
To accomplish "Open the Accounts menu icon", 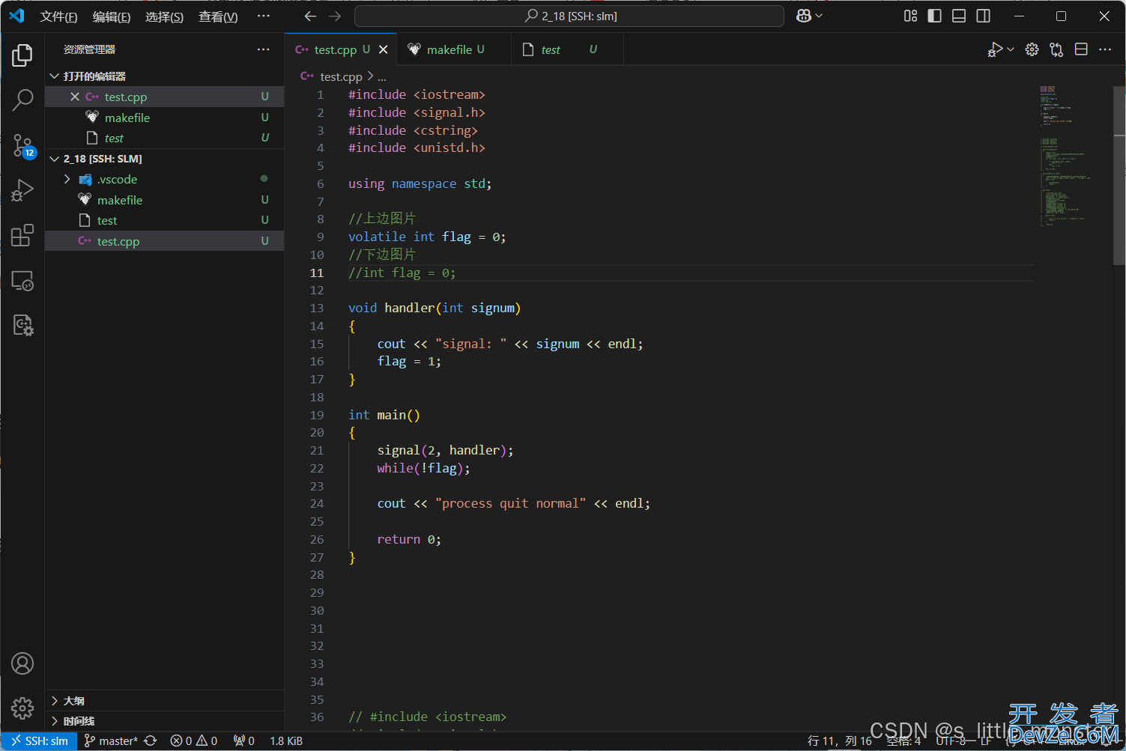I will pos(22,663).
